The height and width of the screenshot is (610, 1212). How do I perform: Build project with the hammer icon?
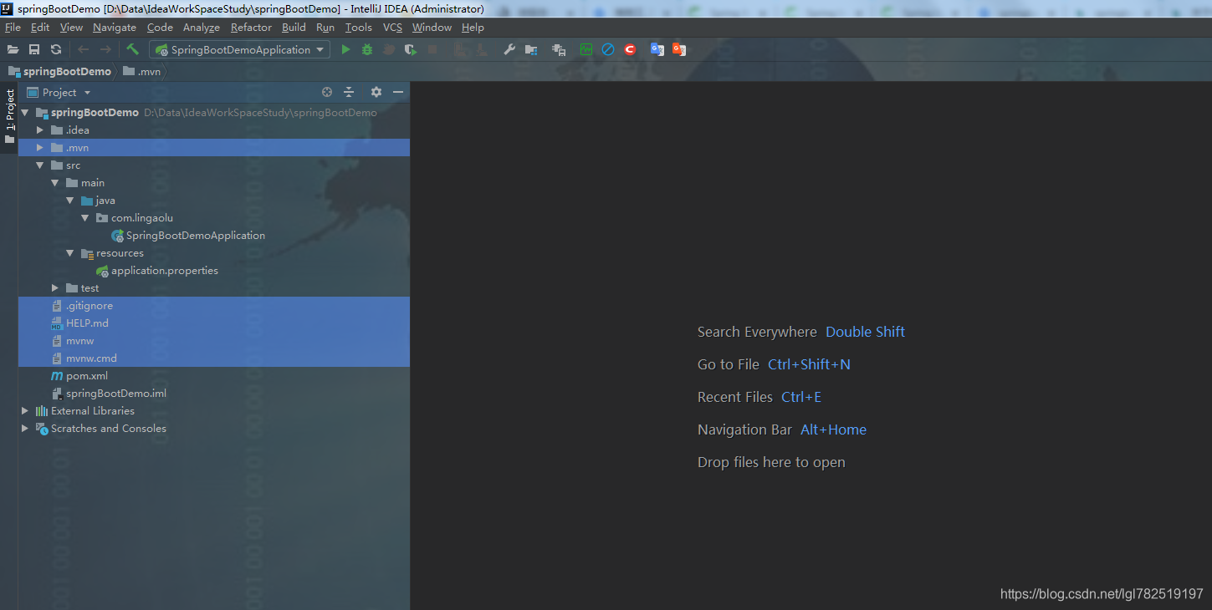132,49
